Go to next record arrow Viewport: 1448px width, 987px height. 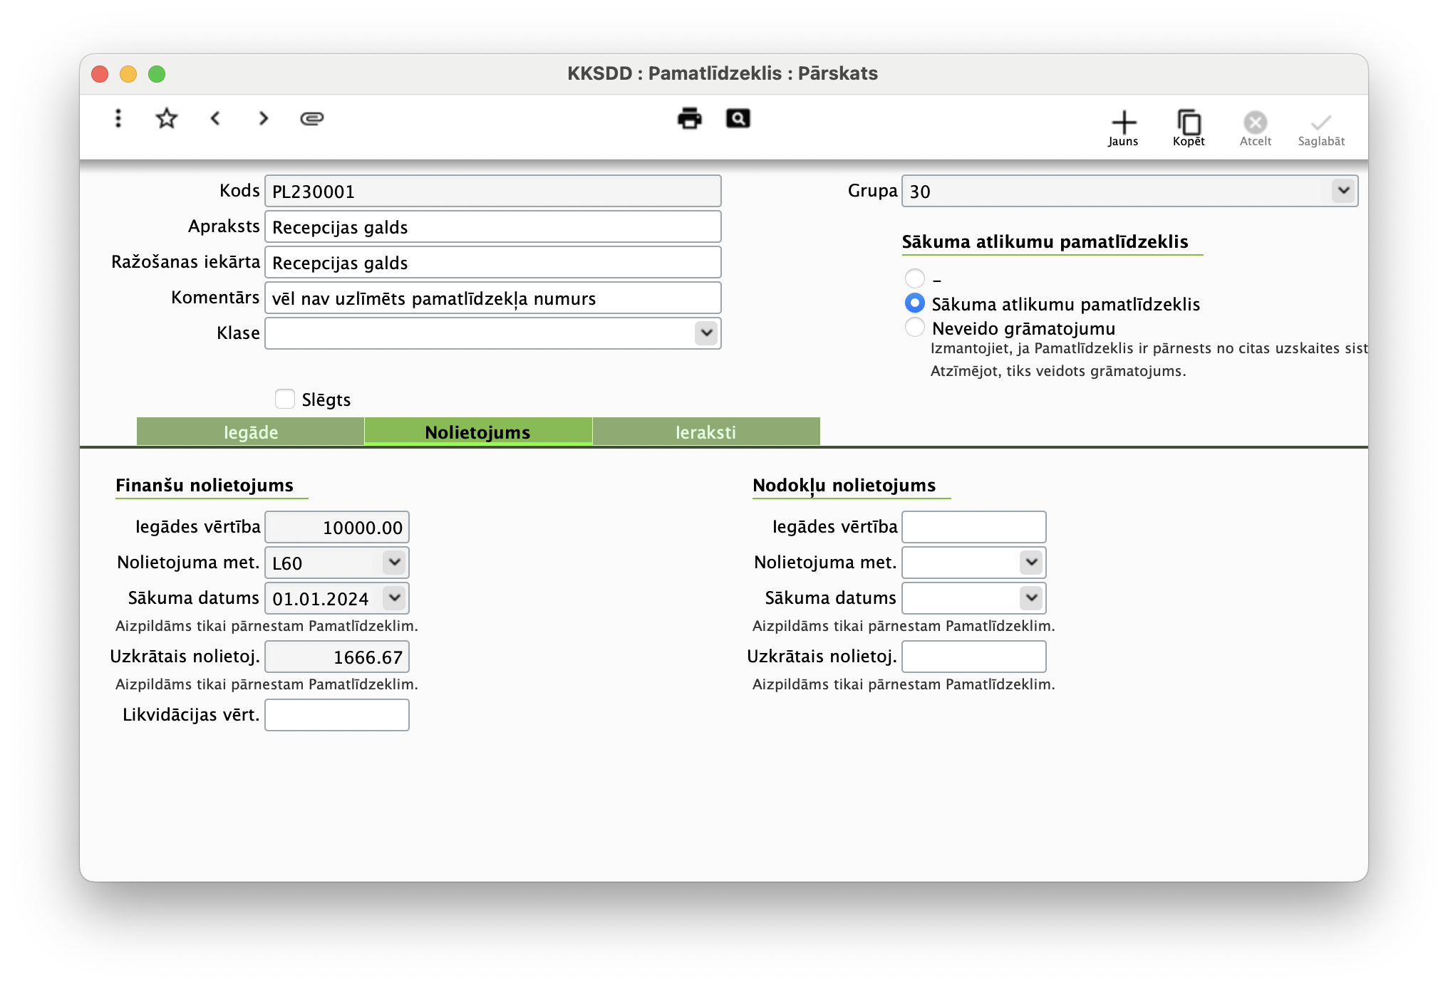click(x=264, y=118)
